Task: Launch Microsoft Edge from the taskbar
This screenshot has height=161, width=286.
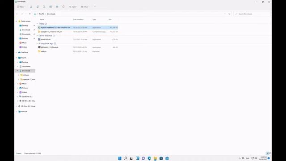Action: click(149, 158)
